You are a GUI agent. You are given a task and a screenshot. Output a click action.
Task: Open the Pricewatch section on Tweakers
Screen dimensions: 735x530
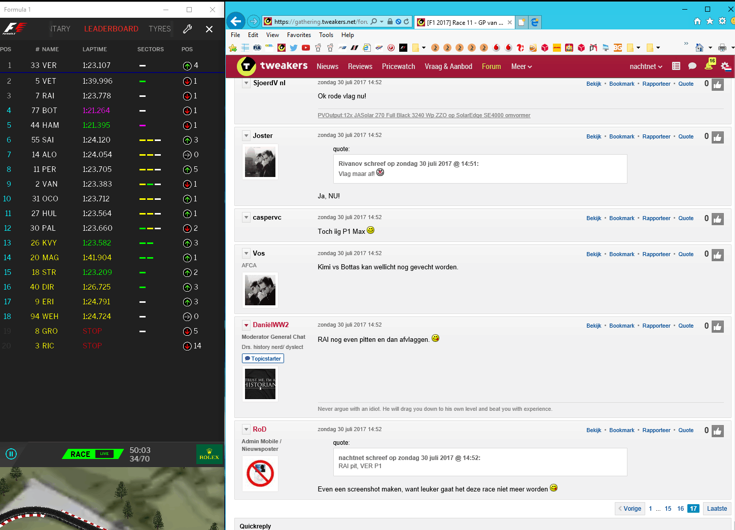(398, 66)
